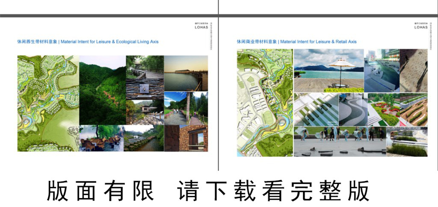Open the site plan map on right page
The width and height of the screenshot is (438, 207).
pyautogui.click(x=265, y=102)
